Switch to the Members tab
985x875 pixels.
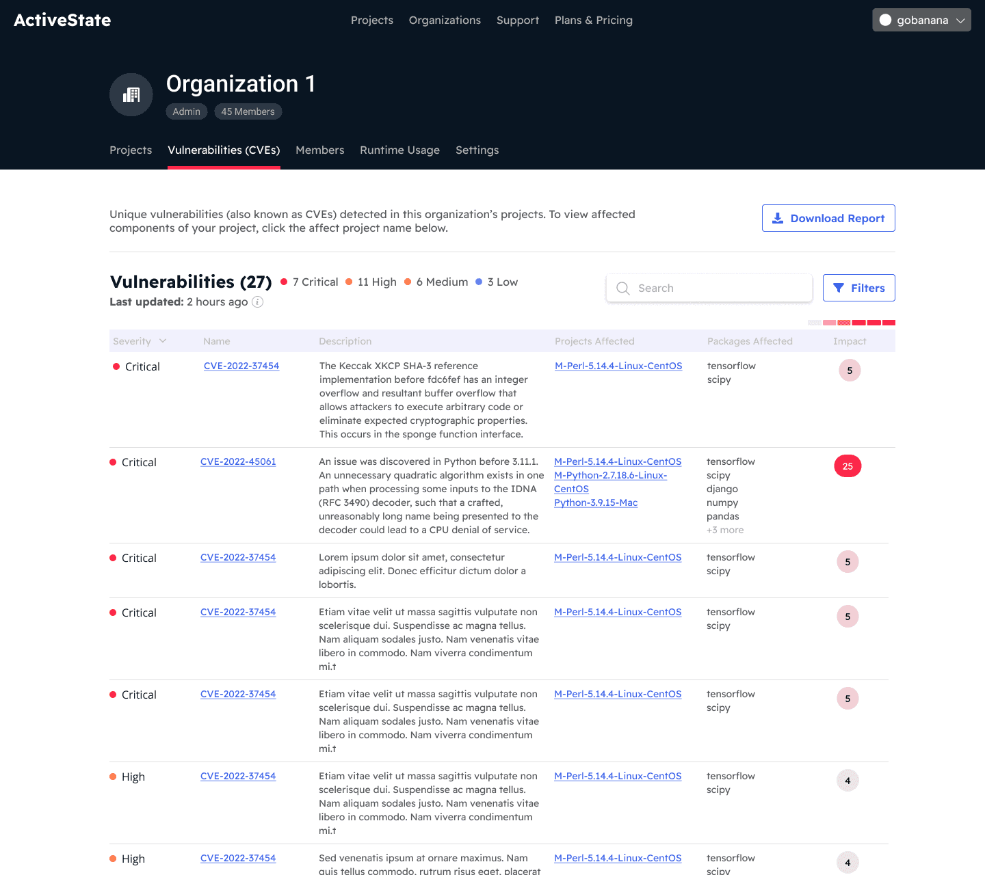[320, 150]
